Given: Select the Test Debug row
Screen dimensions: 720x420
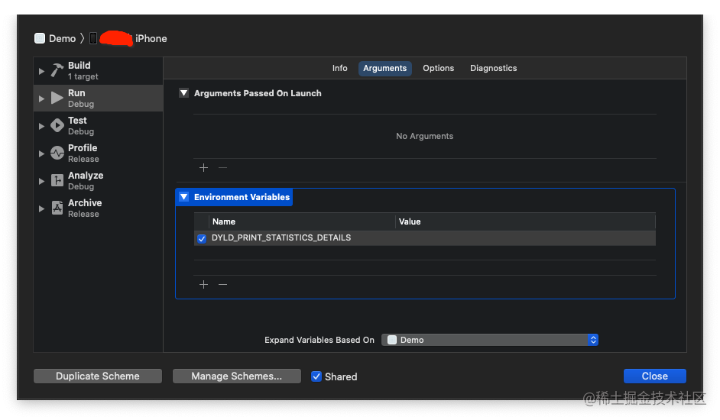Looking at the screenshot, I should [x=99, y=126].
